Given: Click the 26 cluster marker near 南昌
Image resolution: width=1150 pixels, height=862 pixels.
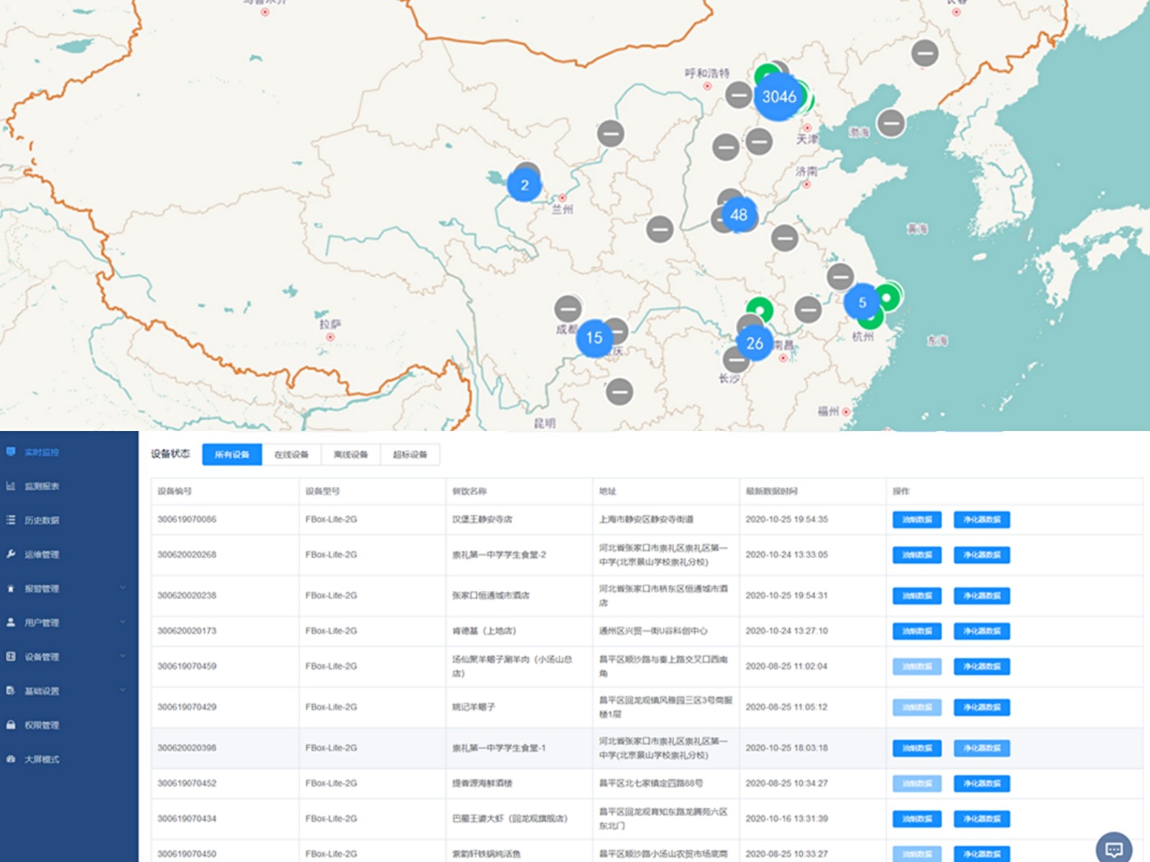Looking at the screenshot, I should tap(755, 343).
